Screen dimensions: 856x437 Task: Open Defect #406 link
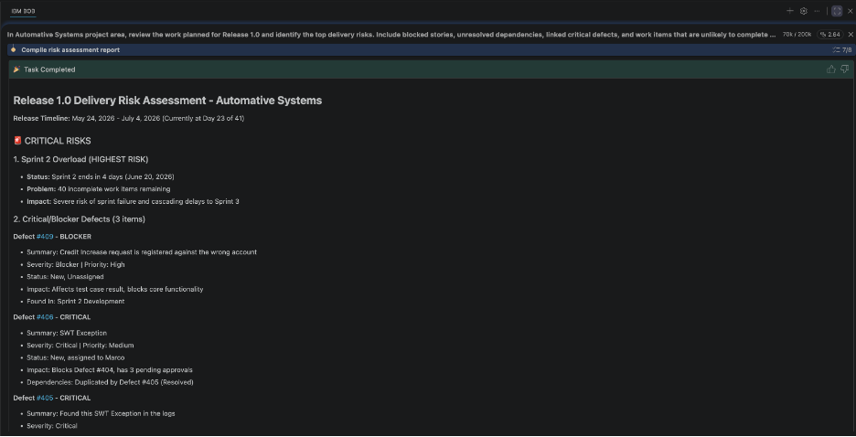point(45,317)
